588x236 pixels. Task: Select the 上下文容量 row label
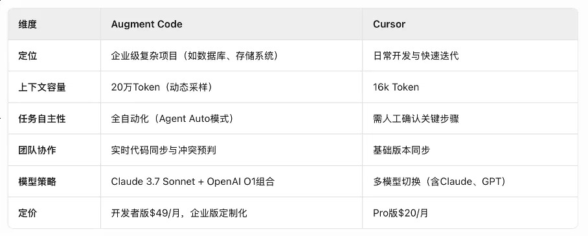(41, 88)
